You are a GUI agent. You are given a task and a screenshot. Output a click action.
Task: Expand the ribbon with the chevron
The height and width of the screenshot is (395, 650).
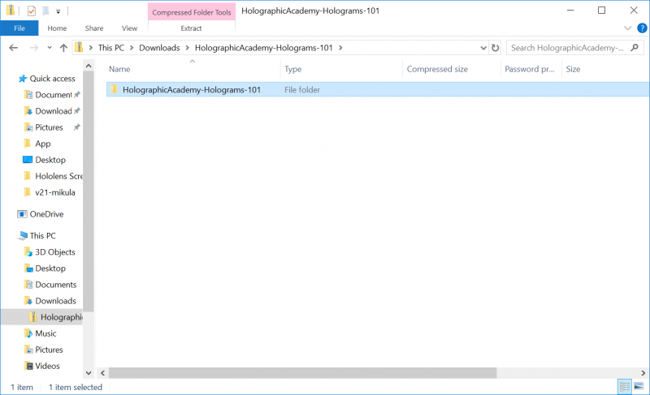pos(627,28)
